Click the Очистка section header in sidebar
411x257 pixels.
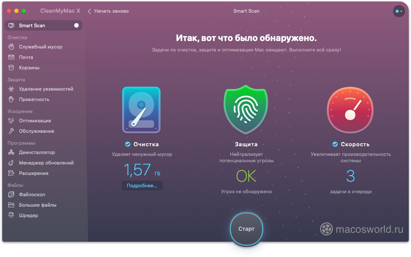pos(17,38)
